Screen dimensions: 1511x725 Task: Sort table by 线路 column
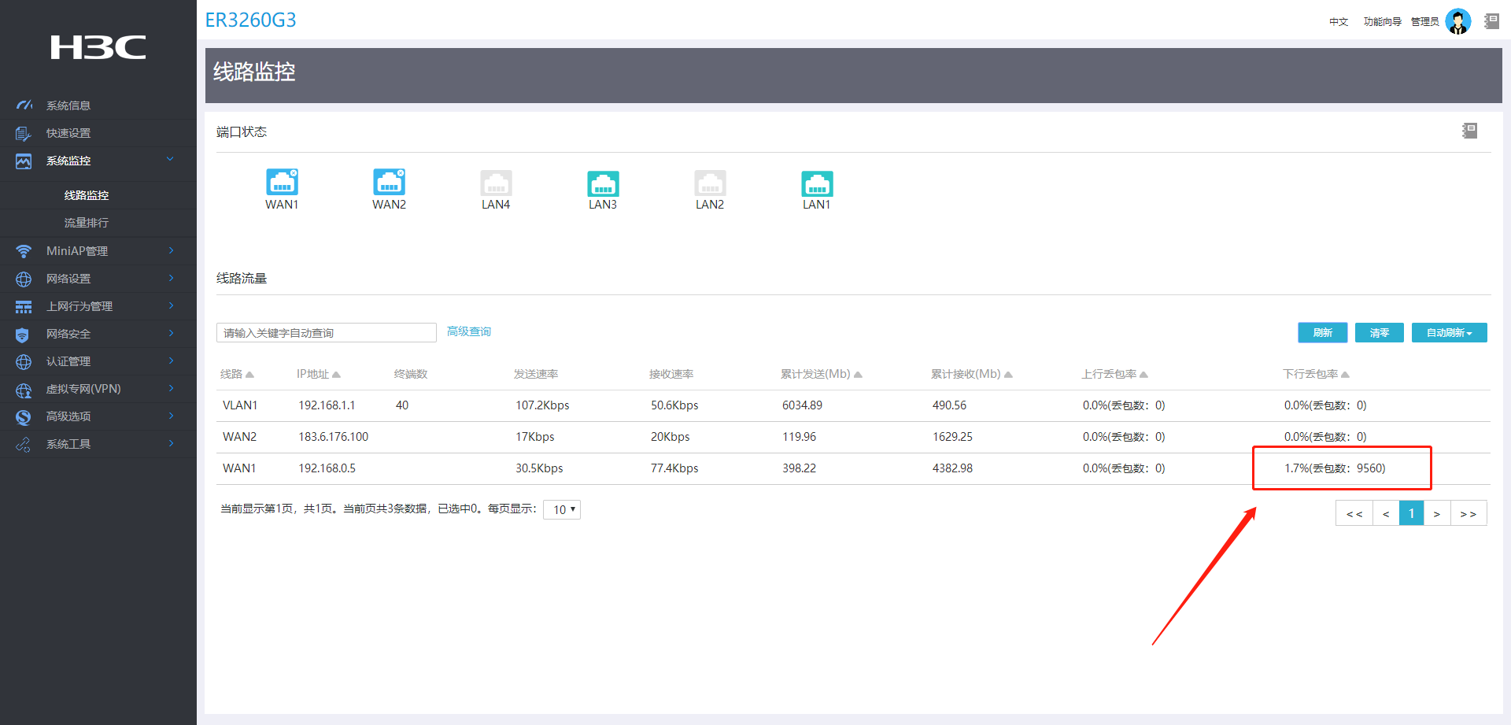pos(237,374)
